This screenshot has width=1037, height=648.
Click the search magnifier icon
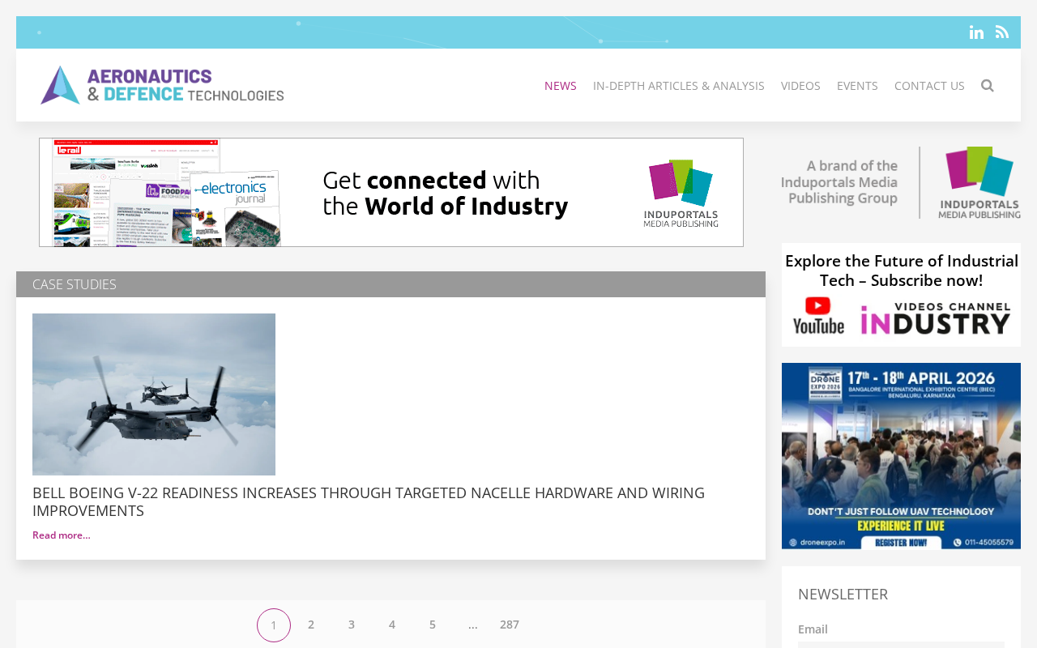click(x=987, y=86)
